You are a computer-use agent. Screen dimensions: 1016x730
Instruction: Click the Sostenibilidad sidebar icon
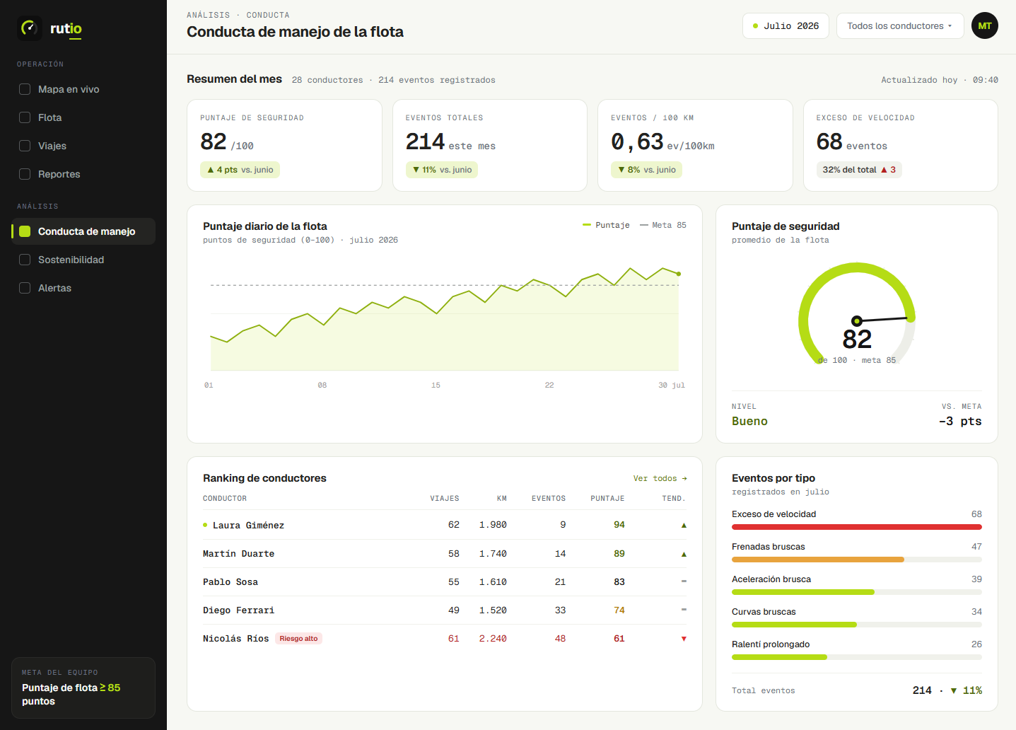tap(25, 260)
